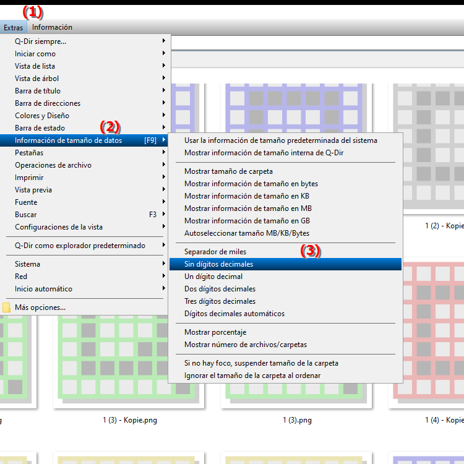Click file name 1 (3).png
The width and height of the screenshot is (464, 464).
click(297, 420)
